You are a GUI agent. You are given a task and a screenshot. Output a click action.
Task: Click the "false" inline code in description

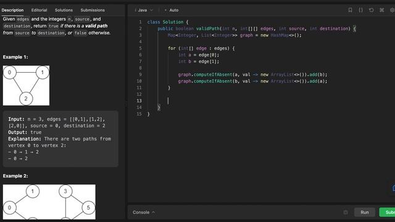click(80, 33)
